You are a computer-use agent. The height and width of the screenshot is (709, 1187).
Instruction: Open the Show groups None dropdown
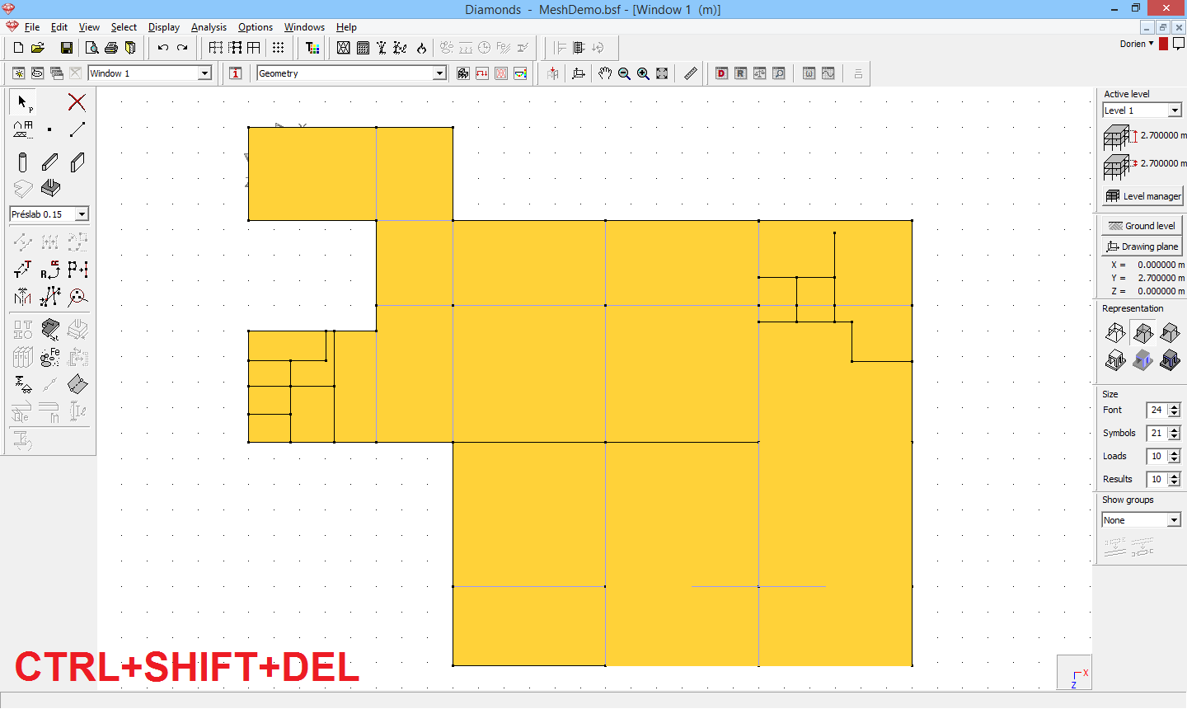coord(1174,520)
